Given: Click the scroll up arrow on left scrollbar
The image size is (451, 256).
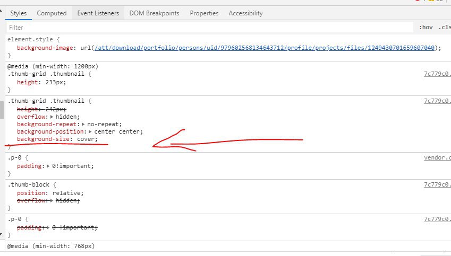Looking at the screenshot, I should [x=2, y=10].
